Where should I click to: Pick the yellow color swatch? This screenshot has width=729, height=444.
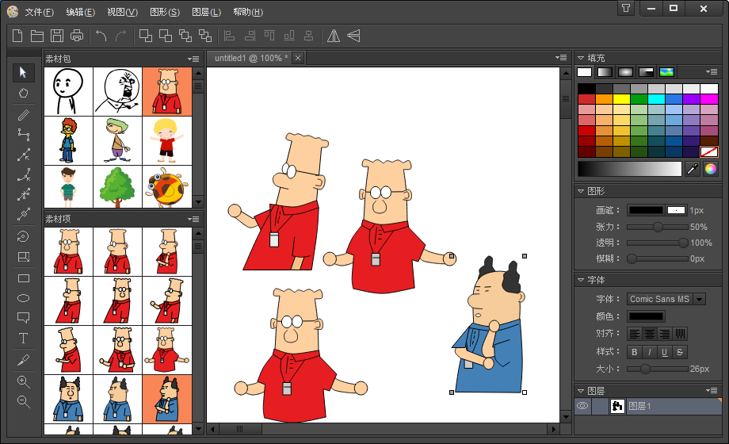pos(621,99)
